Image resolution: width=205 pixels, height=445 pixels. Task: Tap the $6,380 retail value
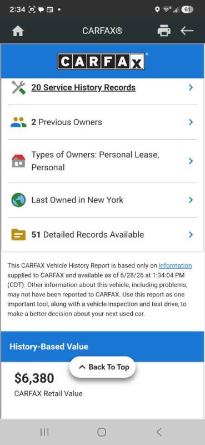(x=34, y=378)
